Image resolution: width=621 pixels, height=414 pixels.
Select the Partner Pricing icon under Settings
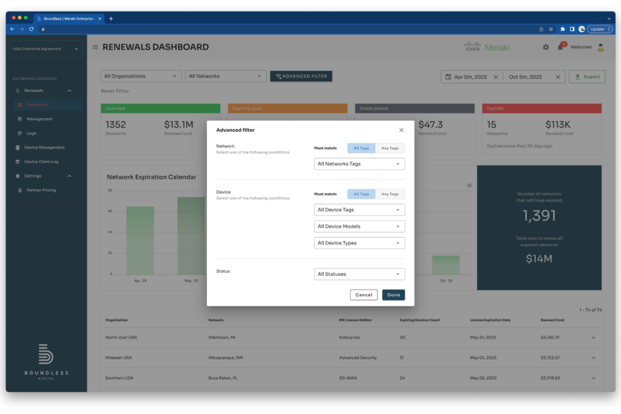(20, 190)
